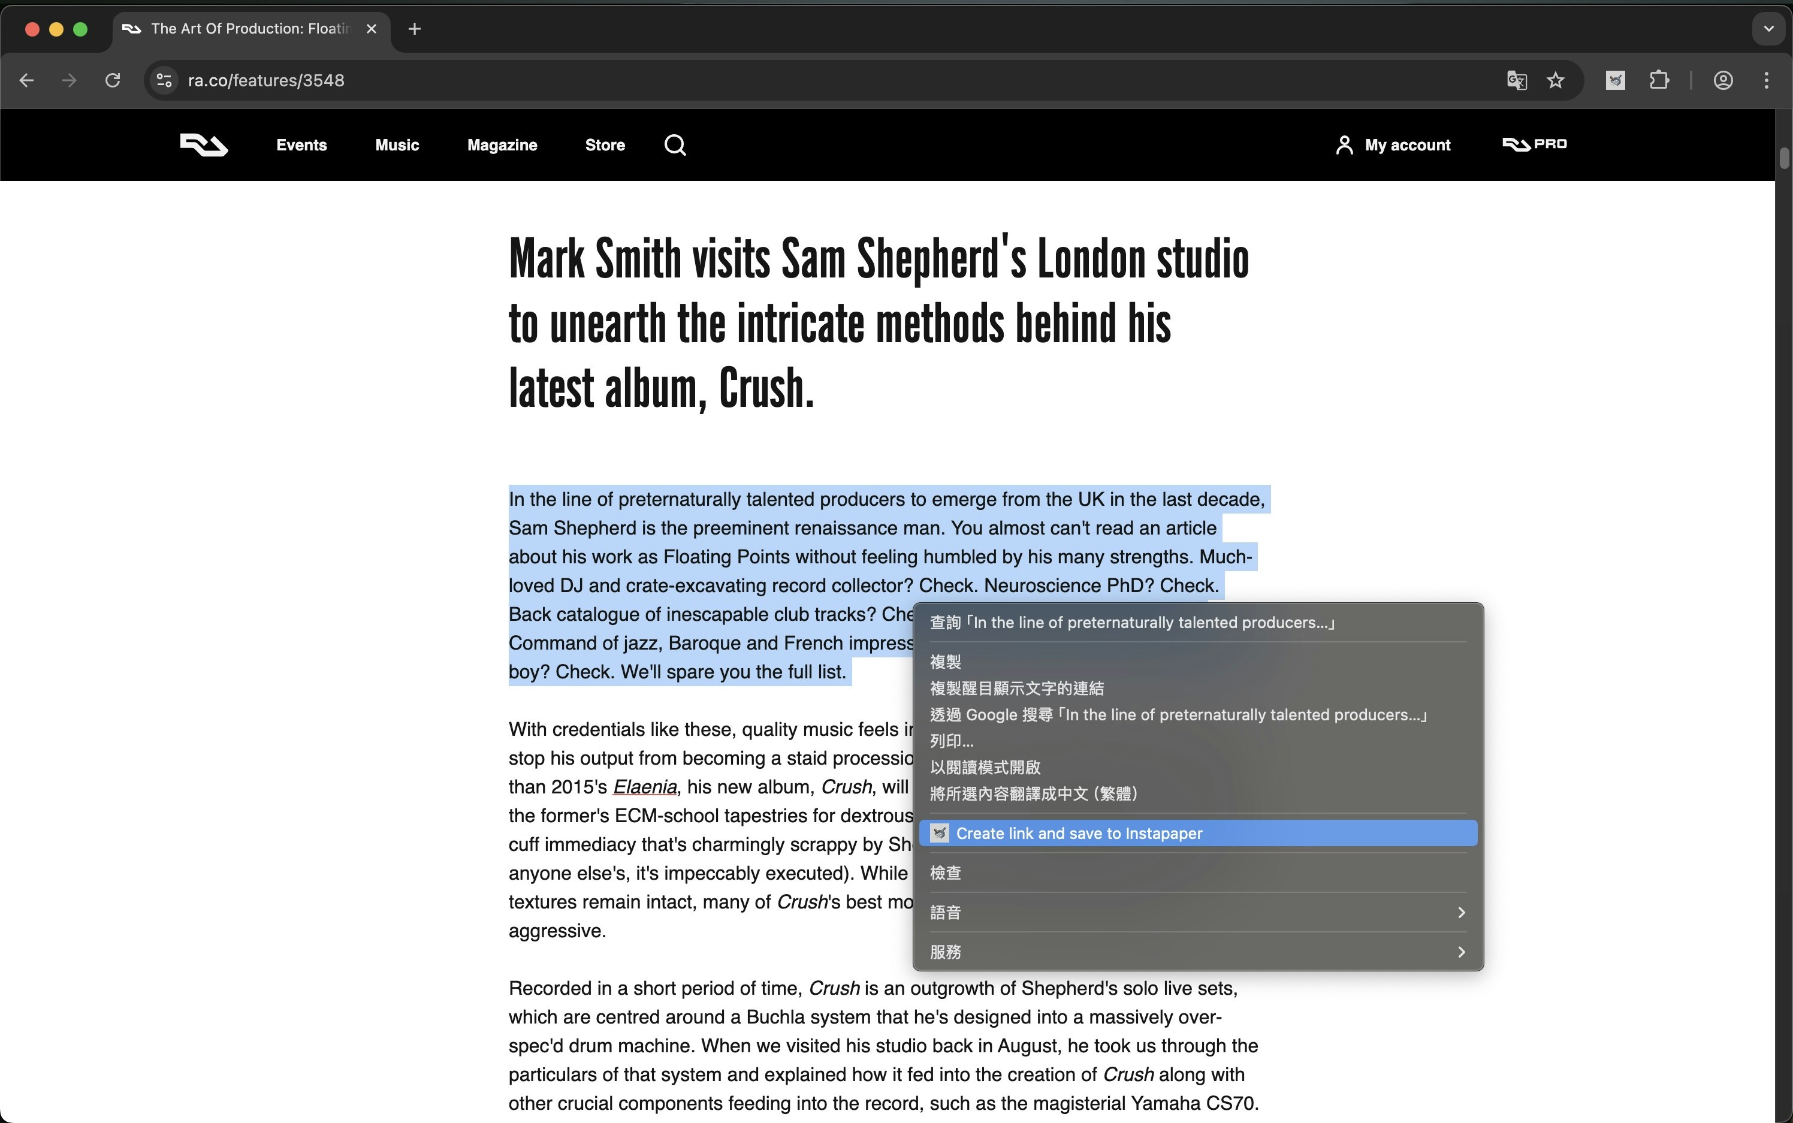Click the site information icon beside the URL

(x=164, y=80)
